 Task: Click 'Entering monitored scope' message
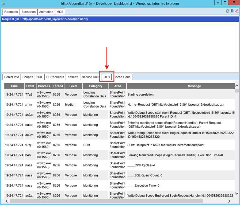(174, 125)
